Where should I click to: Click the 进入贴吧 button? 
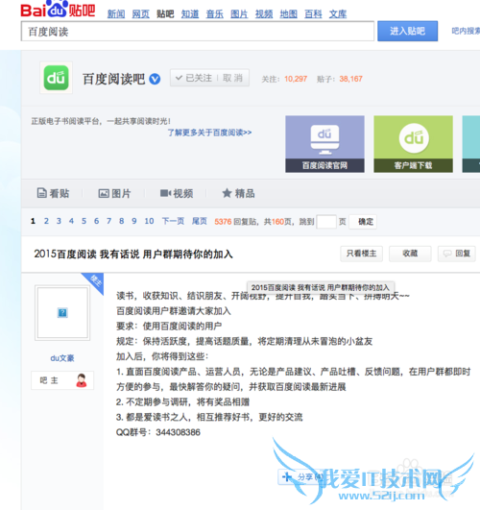point(407,32)
